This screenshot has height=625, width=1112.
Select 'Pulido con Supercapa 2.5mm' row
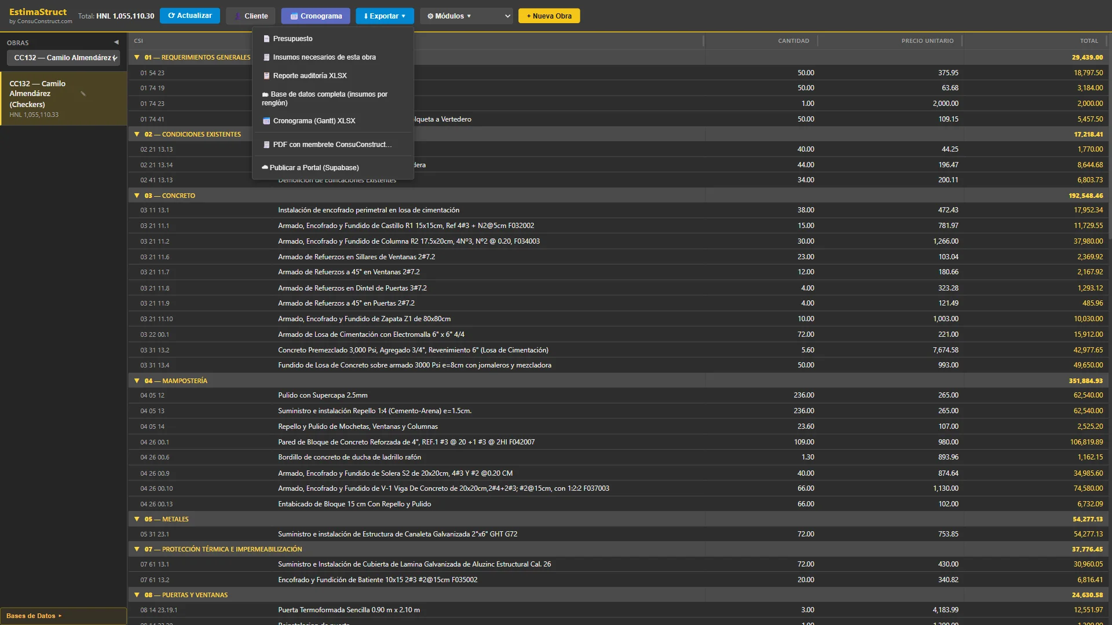coord(617,395)
